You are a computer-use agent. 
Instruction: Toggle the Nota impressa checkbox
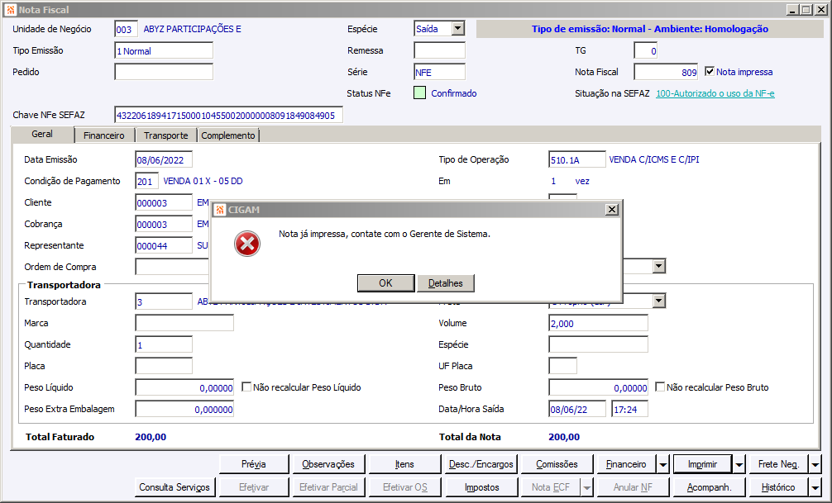point(710,71)
